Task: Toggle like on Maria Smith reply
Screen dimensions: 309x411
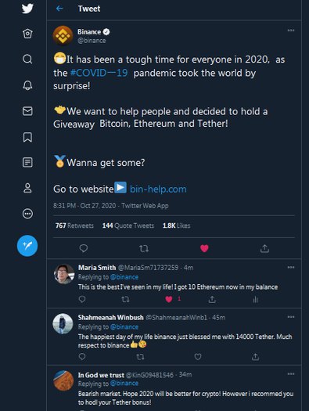Action: point(169,299)
